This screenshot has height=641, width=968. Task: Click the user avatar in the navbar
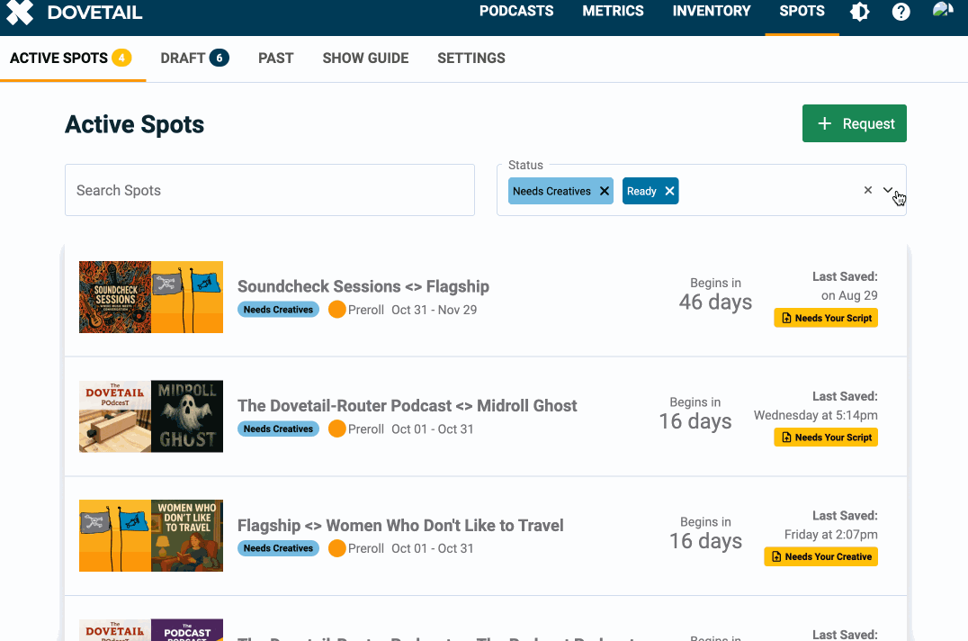pos(942,13)
